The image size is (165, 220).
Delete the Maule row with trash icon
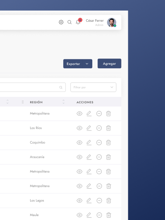point(109,215)
